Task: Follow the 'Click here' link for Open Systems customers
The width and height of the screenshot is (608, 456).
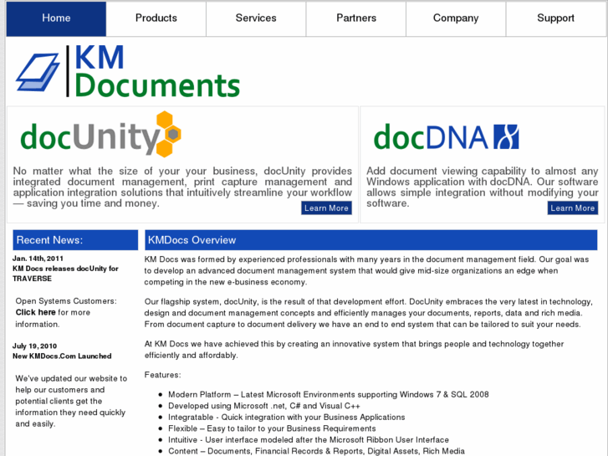Action: click(x=35, y=312)
